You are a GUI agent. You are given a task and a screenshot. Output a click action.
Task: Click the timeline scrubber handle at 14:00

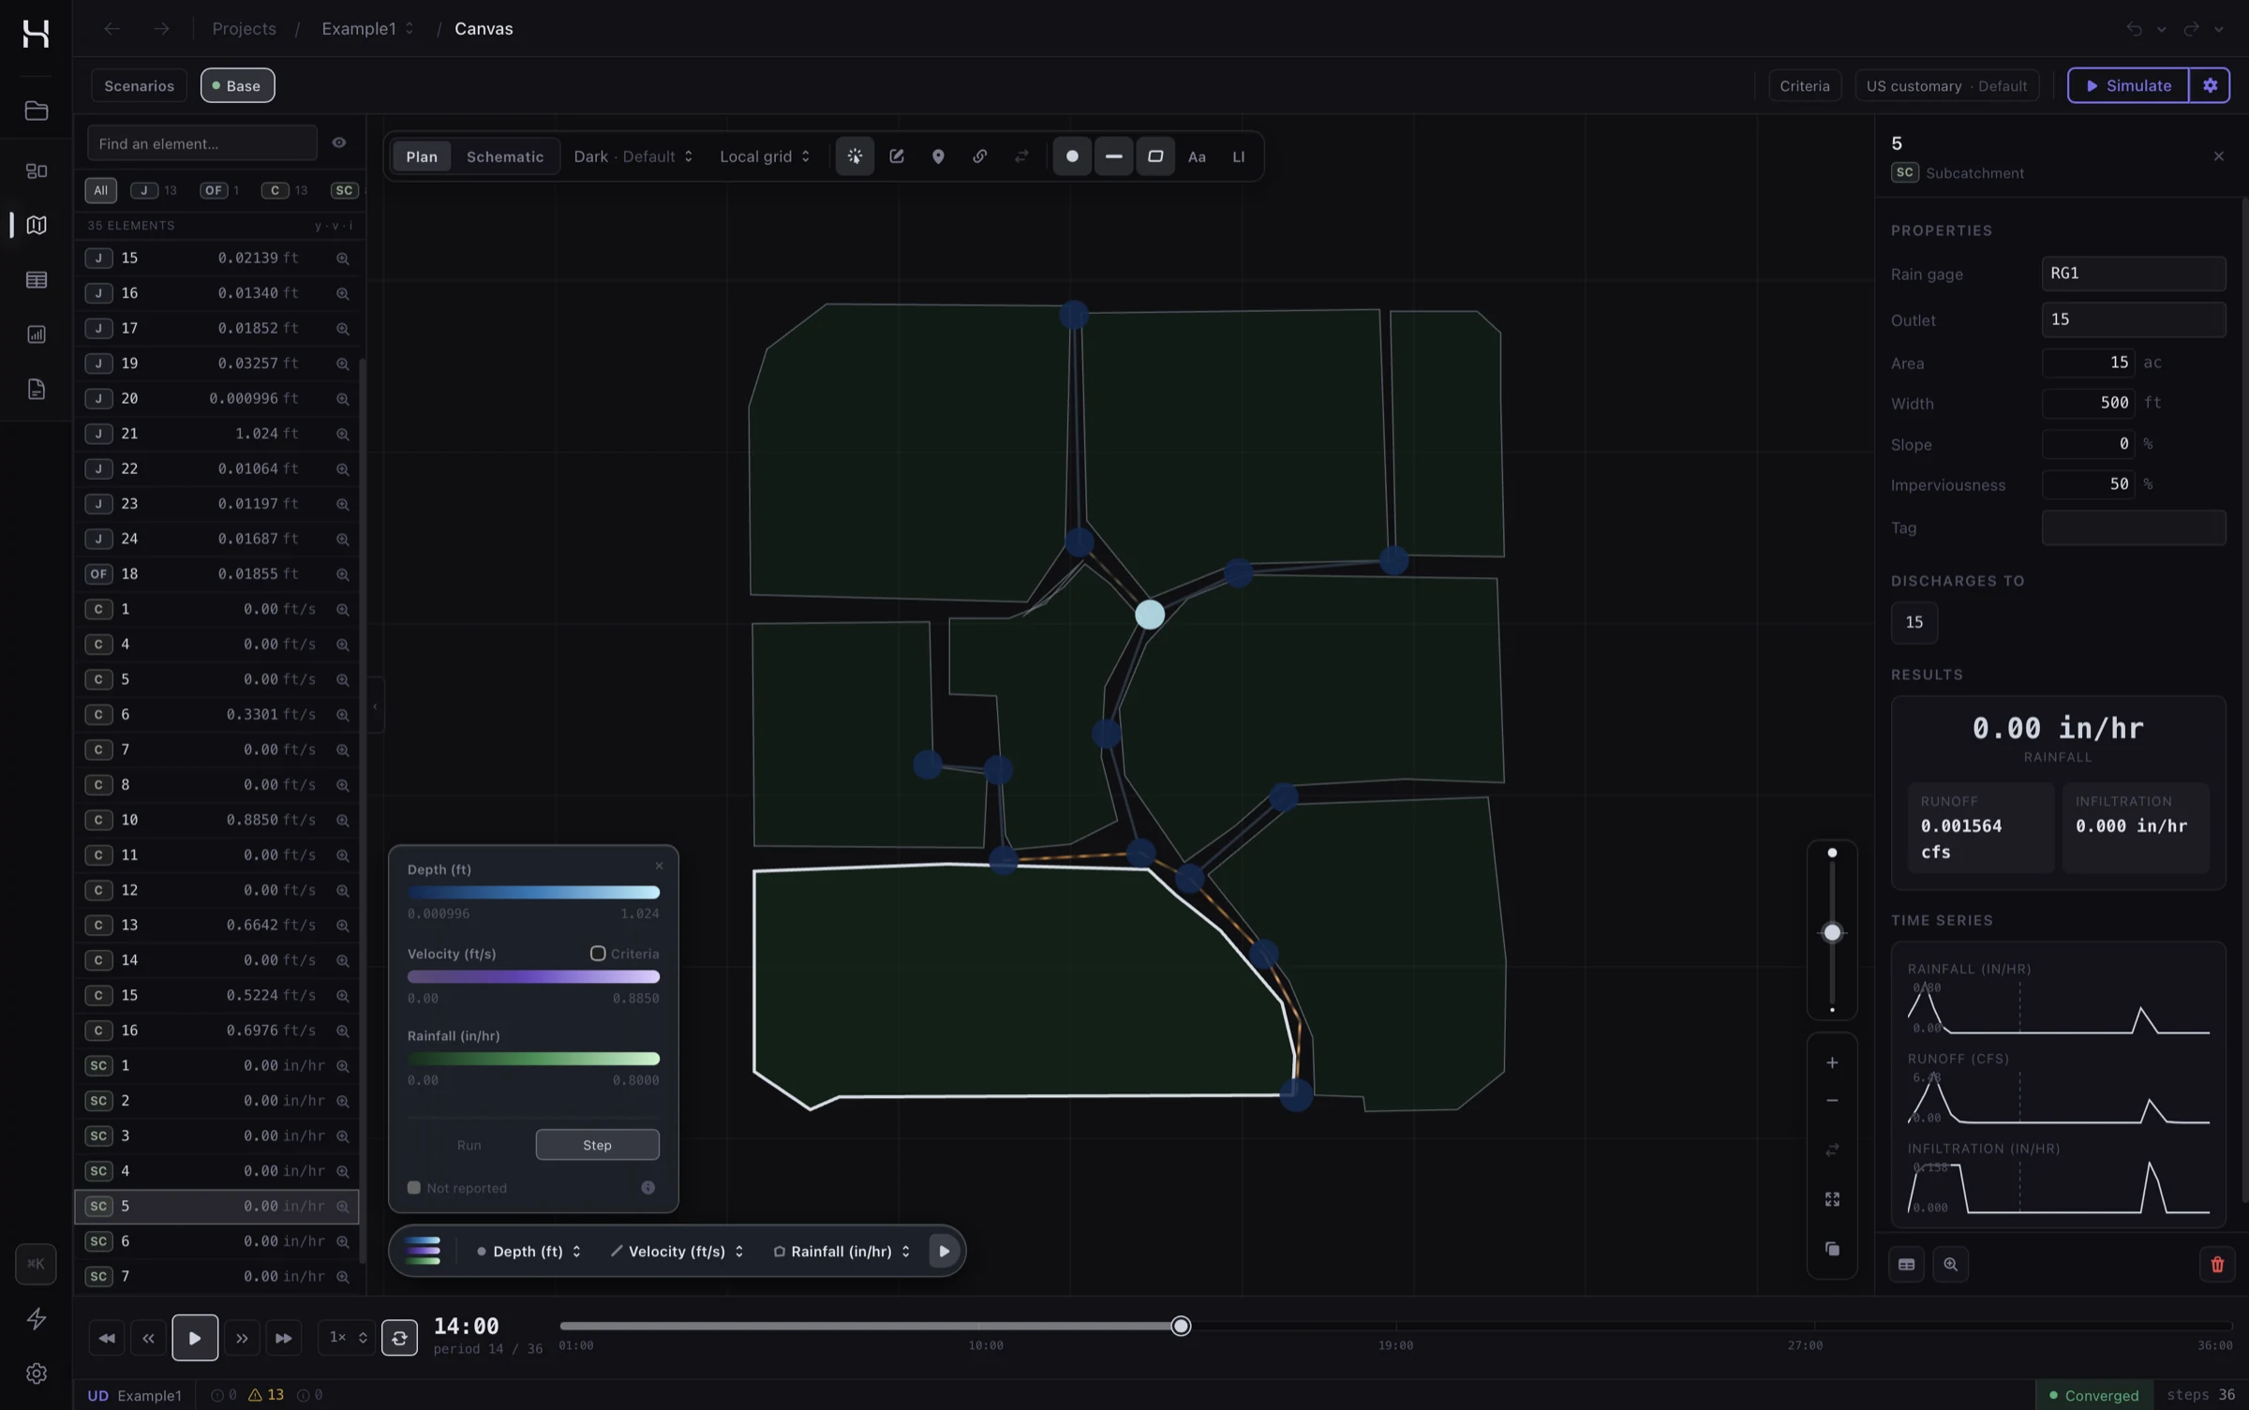[x=1181, y=1326]
